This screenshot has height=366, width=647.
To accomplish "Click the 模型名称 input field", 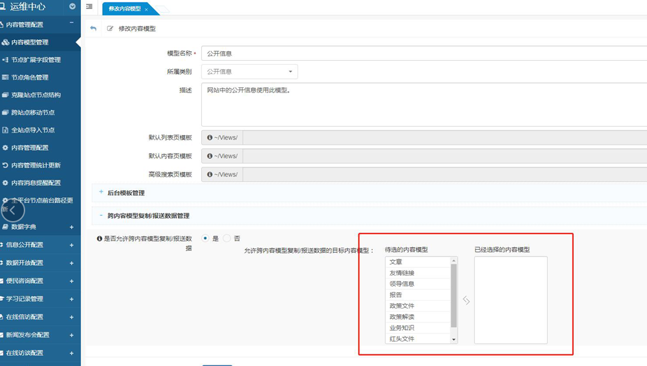I will (x=421, y=54).
